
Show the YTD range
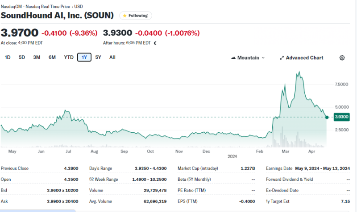(x=69, y=57)
